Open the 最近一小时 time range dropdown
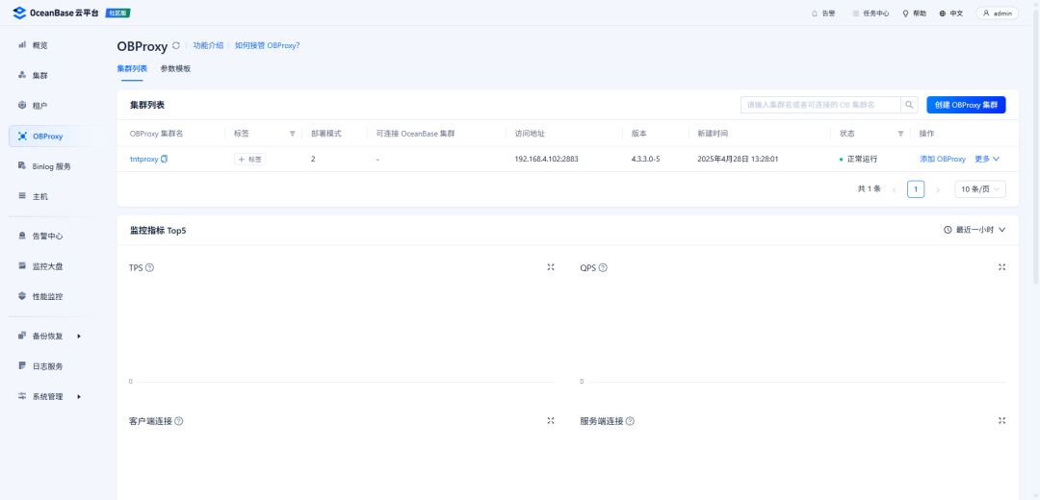1040x500 pixels. click(975, 230)
